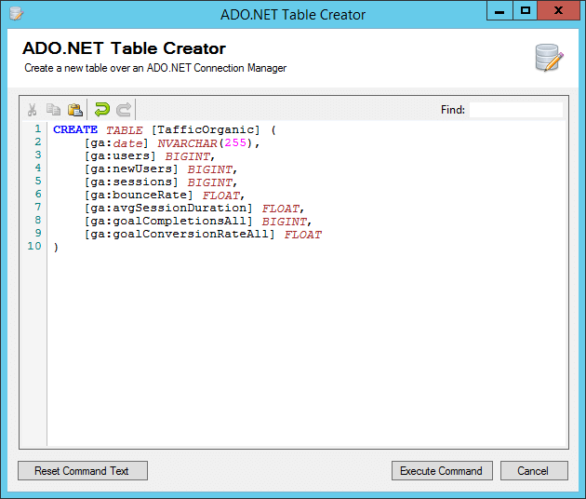Close the ADO.NET Table Creator window
586x499 pixels.
[559, 11]
